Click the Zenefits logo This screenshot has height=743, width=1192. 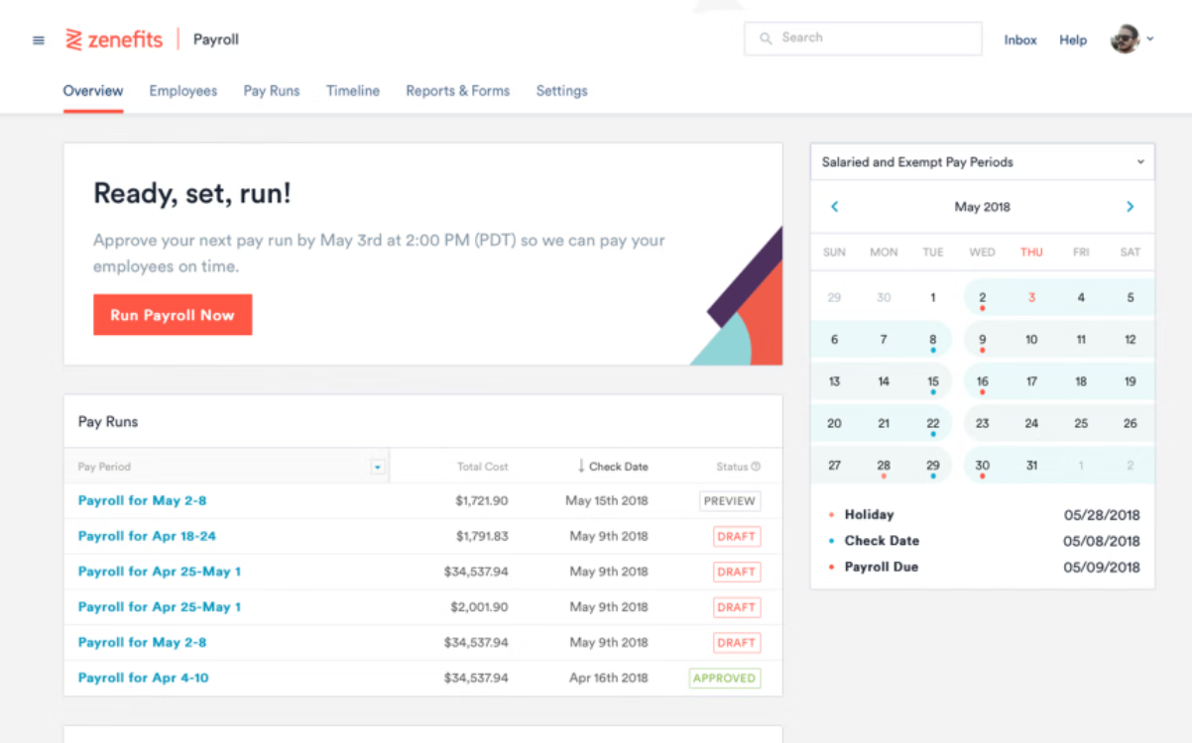[x=114, y=39]
